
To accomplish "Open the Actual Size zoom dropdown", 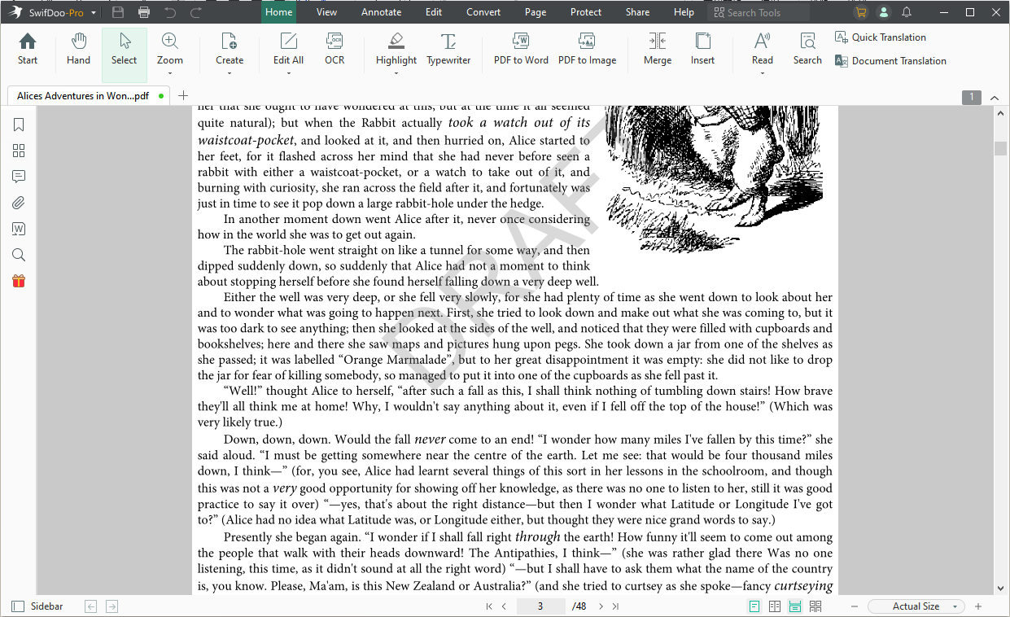I will [955, 606].
